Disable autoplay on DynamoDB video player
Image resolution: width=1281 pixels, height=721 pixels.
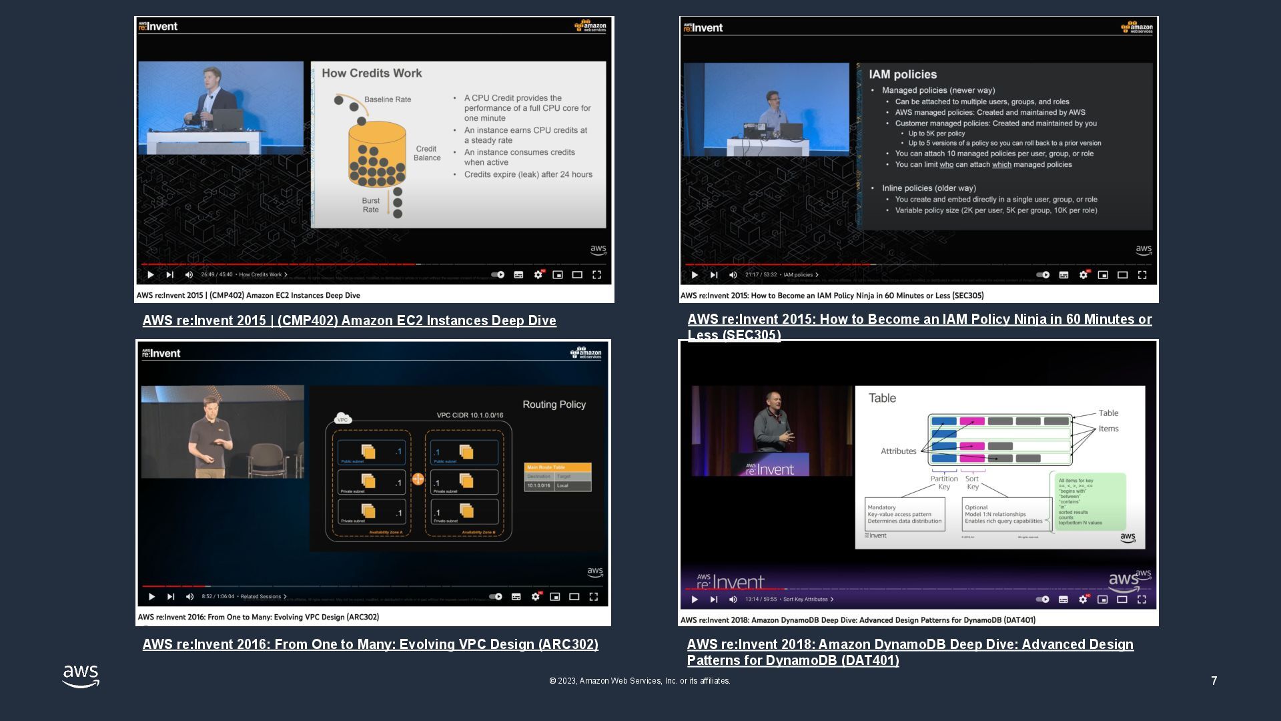[x=1042, y=599]
